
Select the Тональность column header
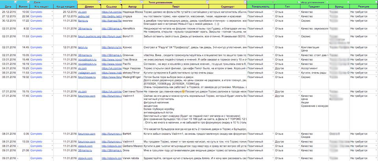(260, 7)
